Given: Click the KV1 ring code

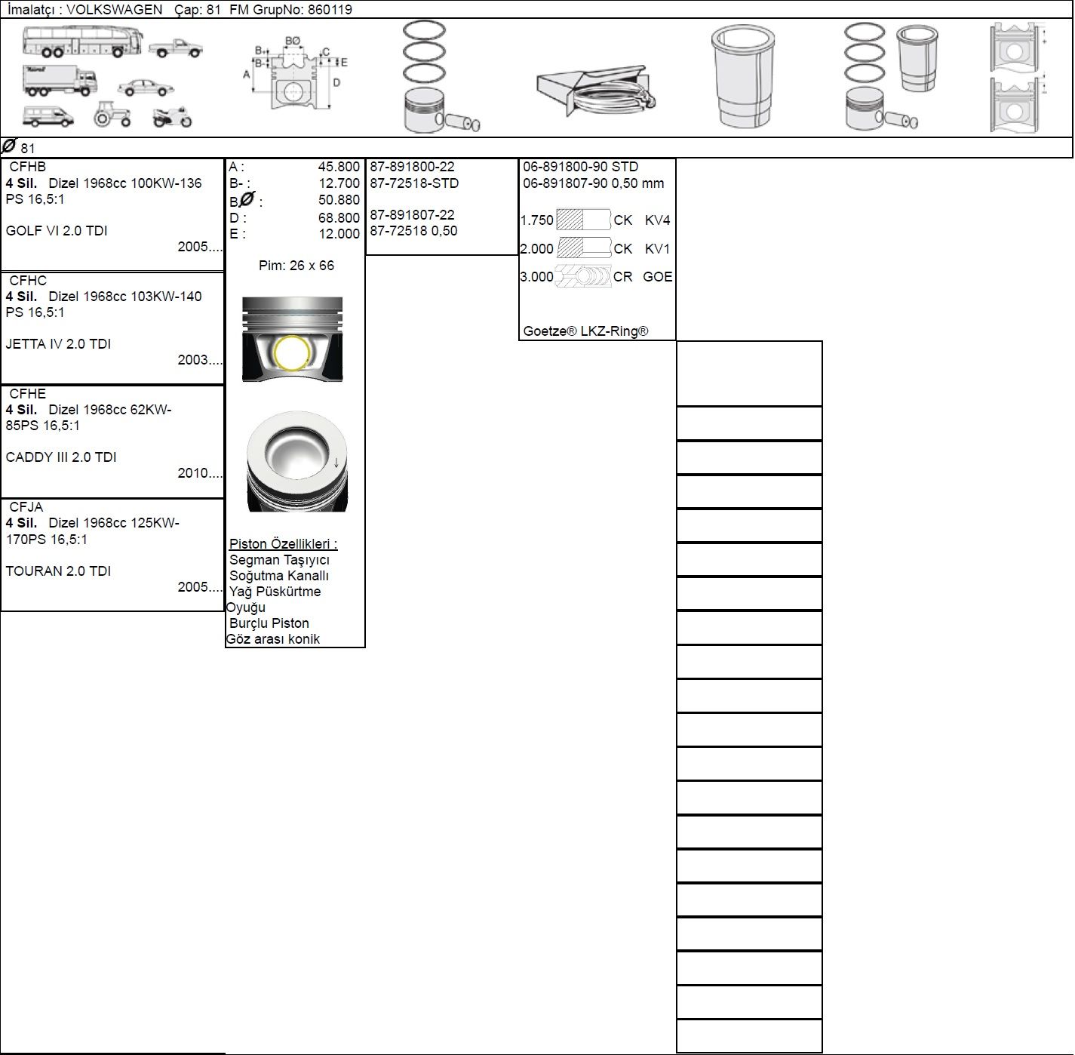Looking at the screenshot, I should pos(658,248).
